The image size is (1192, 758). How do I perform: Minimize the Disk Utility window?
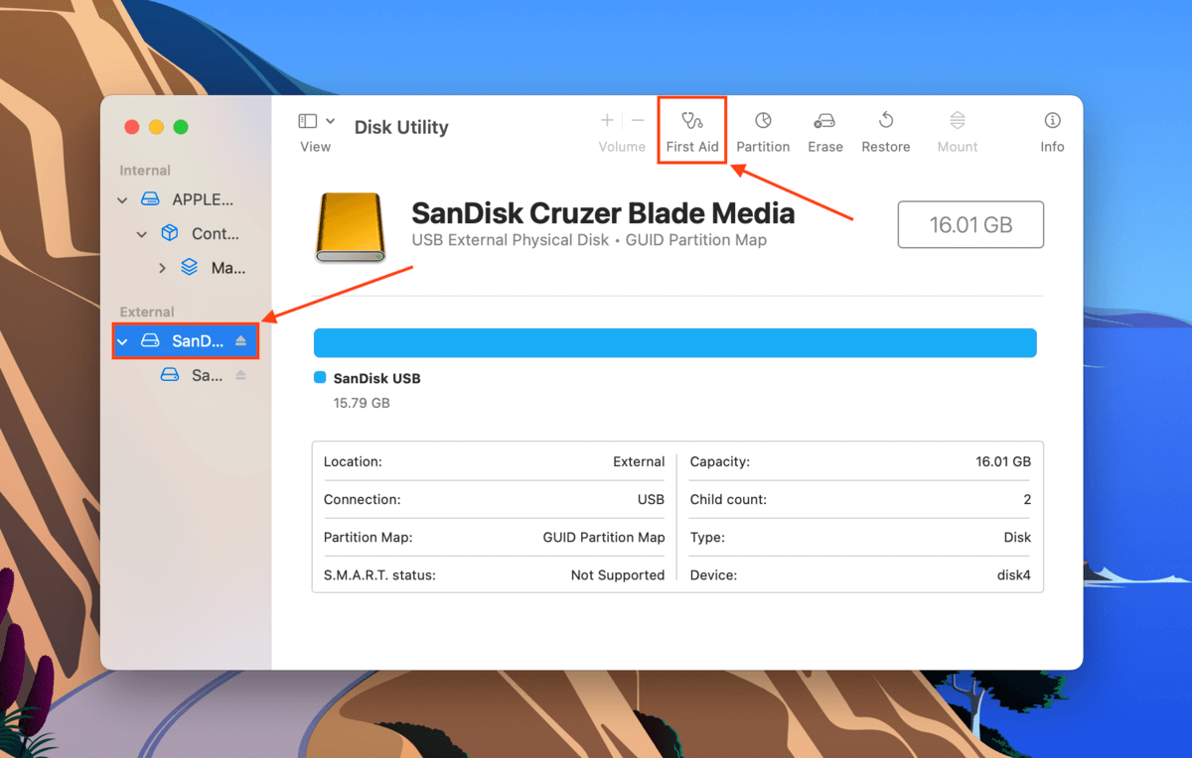[x=156, y=127]
